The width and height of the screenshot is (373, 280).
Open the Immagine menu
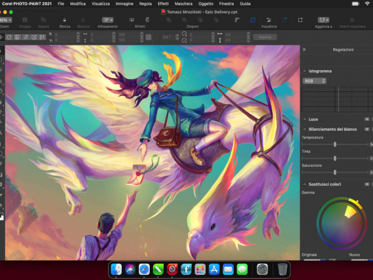tap(124, 4)
